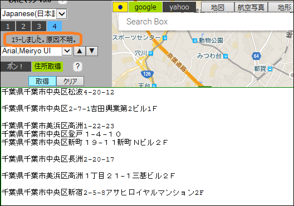Increase font size with up triangle
Screen dimensions: 294x206
(x=80, y=51)
